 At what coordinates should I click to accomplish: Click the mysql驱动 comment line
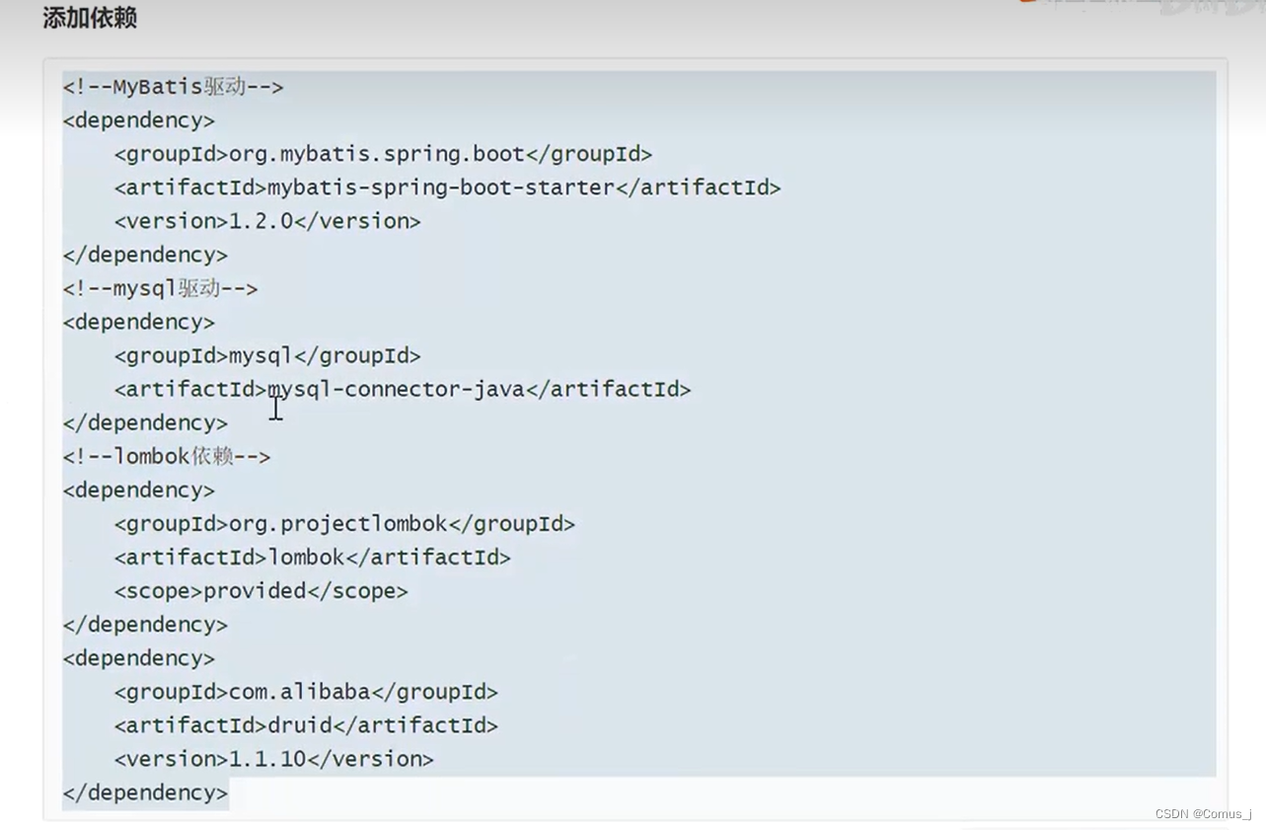pyautogui.click(x=161, y=288)
